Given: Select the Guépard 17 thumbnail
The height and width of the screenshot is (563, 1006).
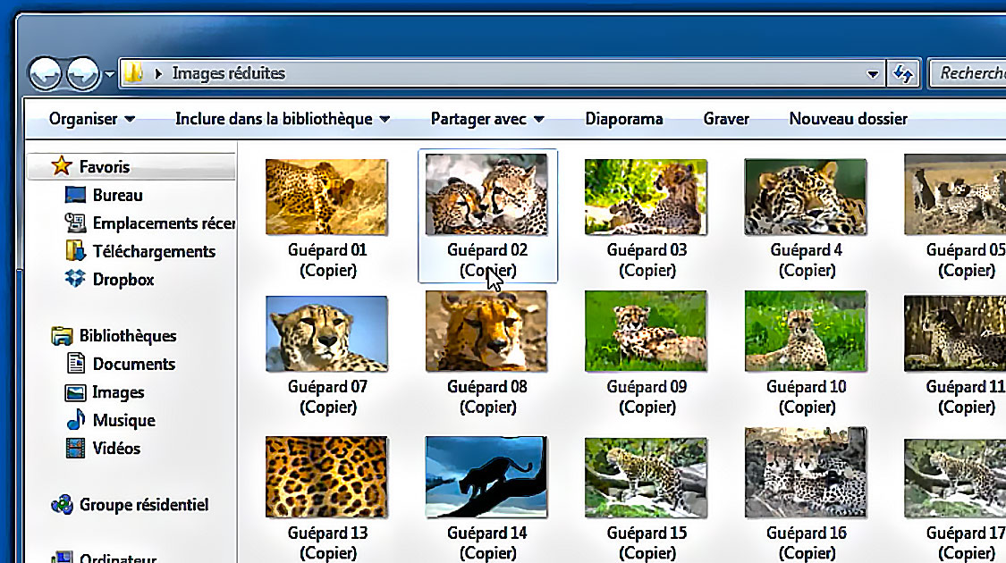Looking at the screenshot, I should click(955, 478).
